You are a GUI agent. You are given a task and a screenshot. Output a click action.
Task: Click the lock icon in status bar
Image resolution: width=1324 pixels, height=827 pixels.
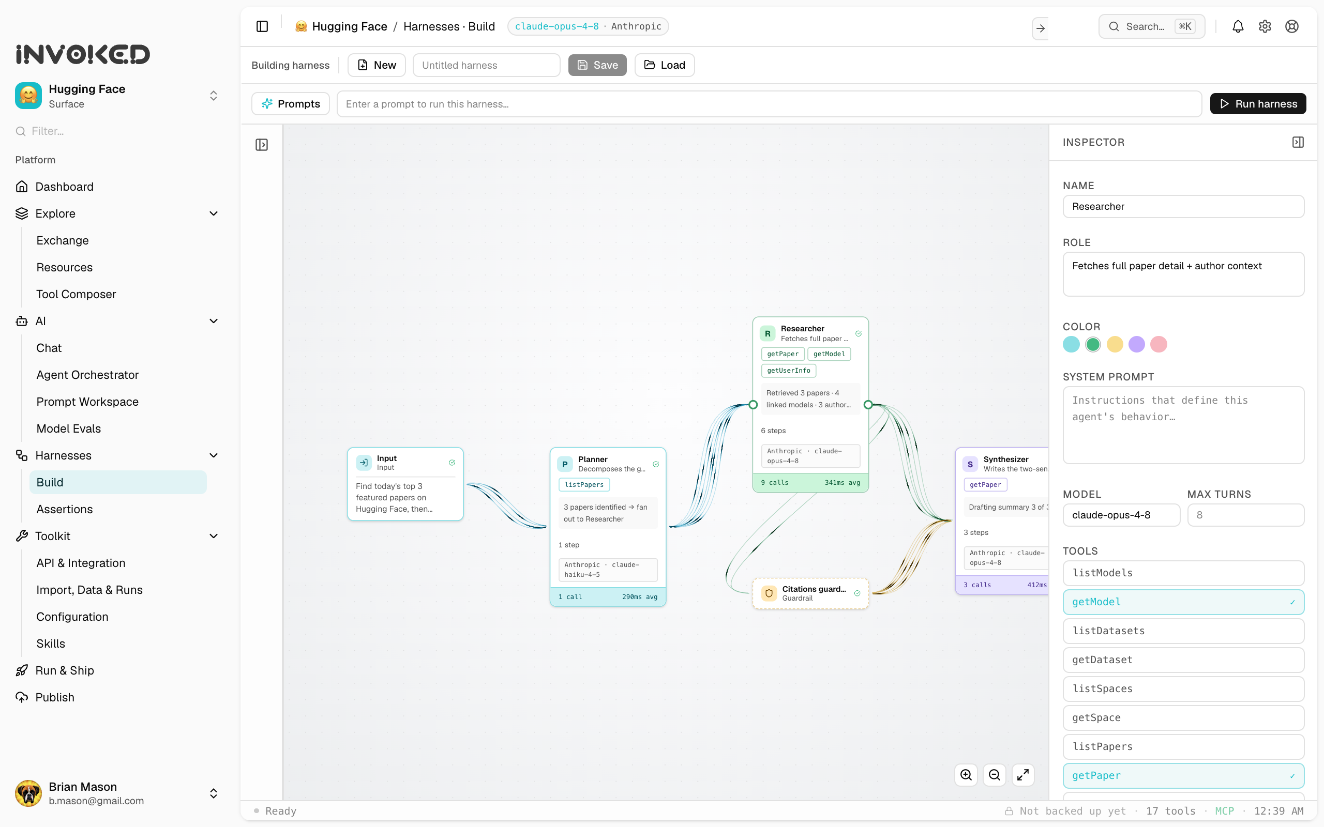[1009, 810]
